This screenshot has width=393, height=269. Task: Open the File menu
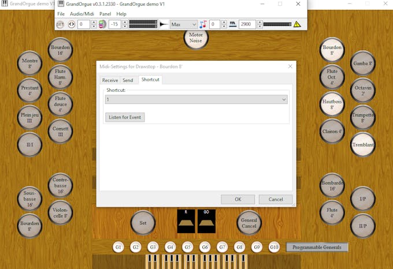tap(61, 14)
